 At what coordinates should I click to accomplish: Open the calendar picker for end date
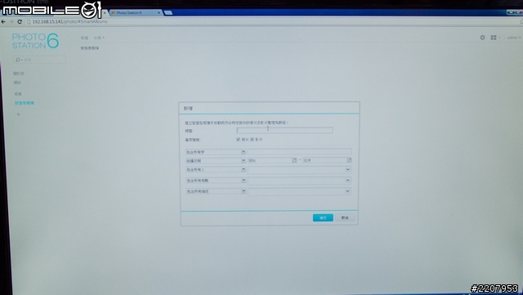(349, 160)
